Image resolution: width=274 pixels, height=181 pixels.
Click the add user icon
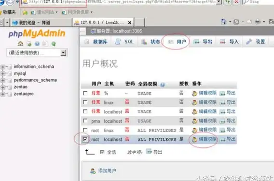coord(93,171)
